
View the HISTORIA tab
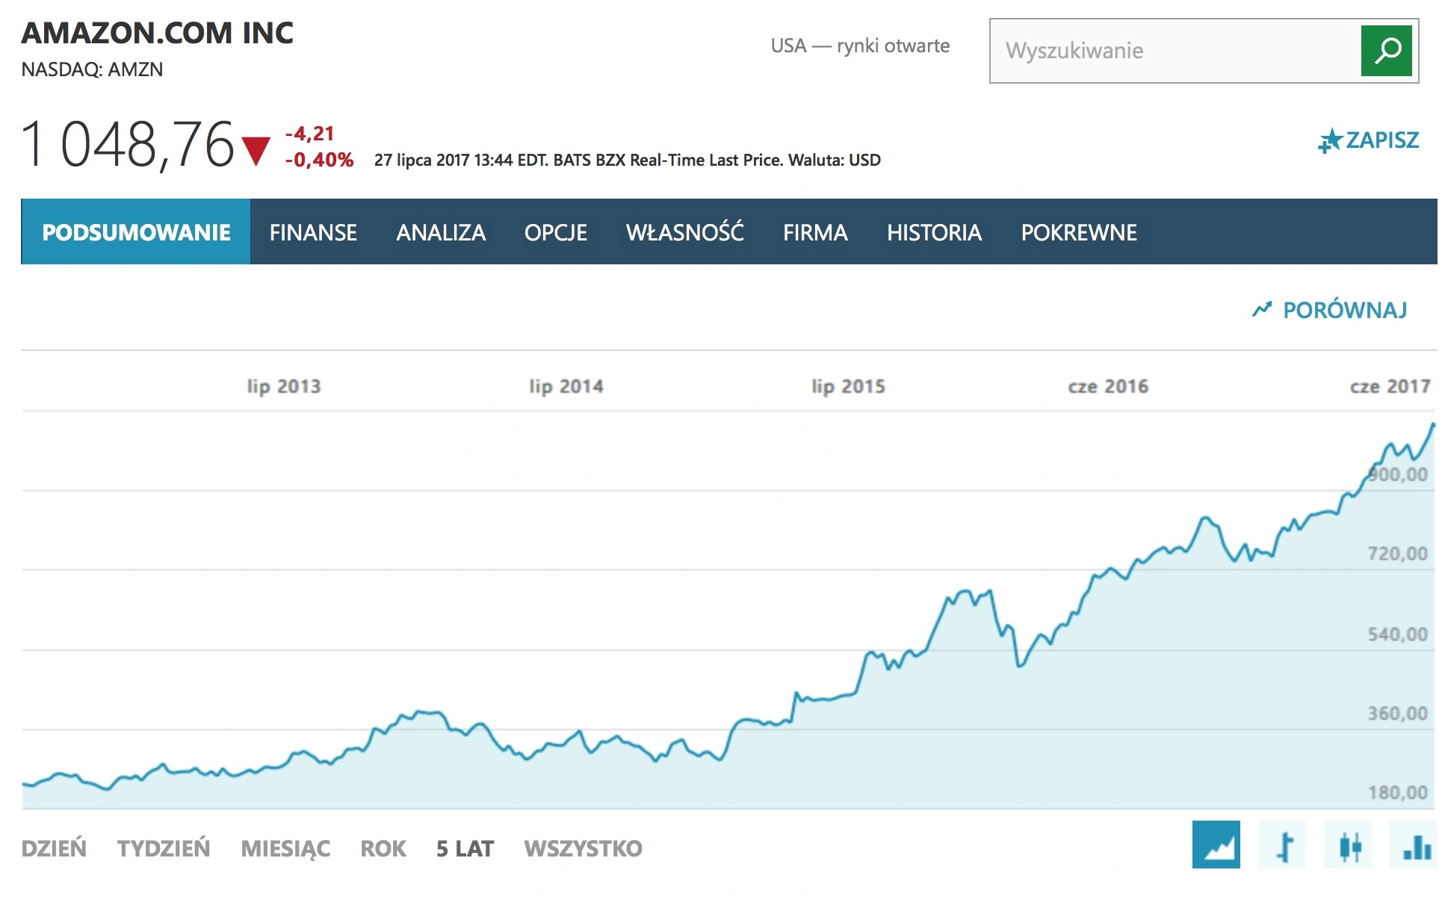[934, 232]
